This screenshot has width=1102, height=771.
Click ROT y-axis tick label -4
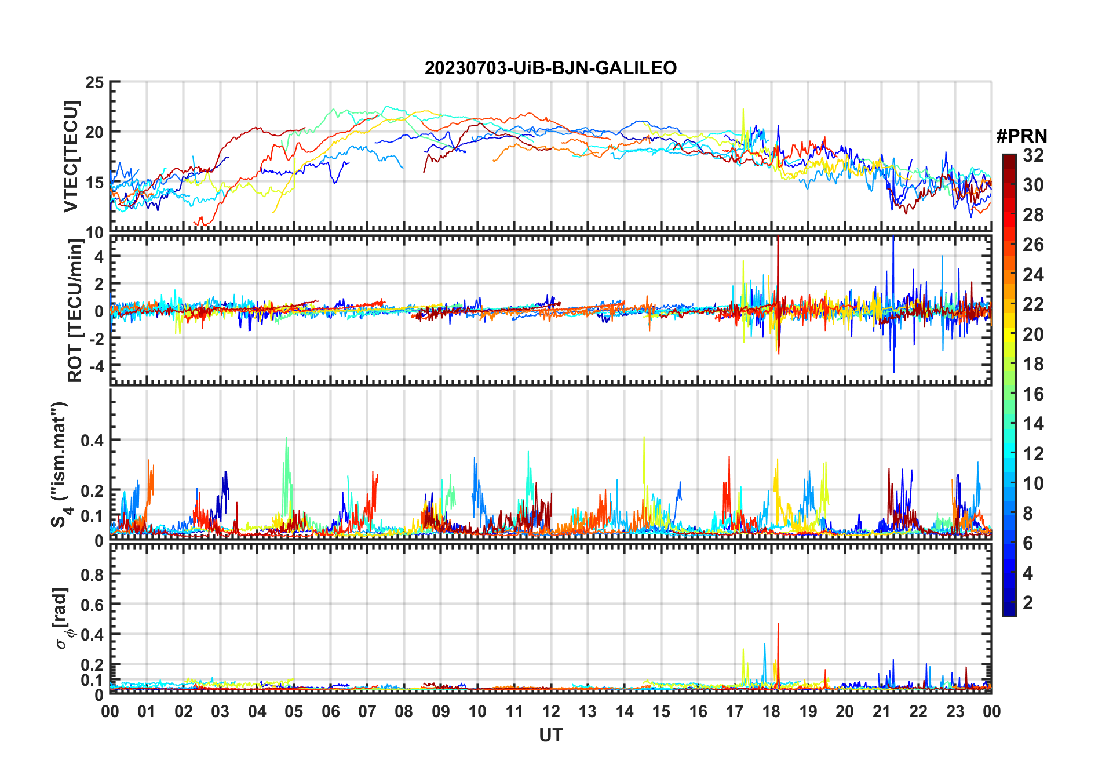coord(96,366)
